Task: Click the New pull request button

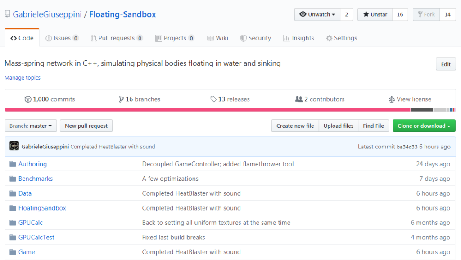Action: pyautogui.click(x=86, y=126)
